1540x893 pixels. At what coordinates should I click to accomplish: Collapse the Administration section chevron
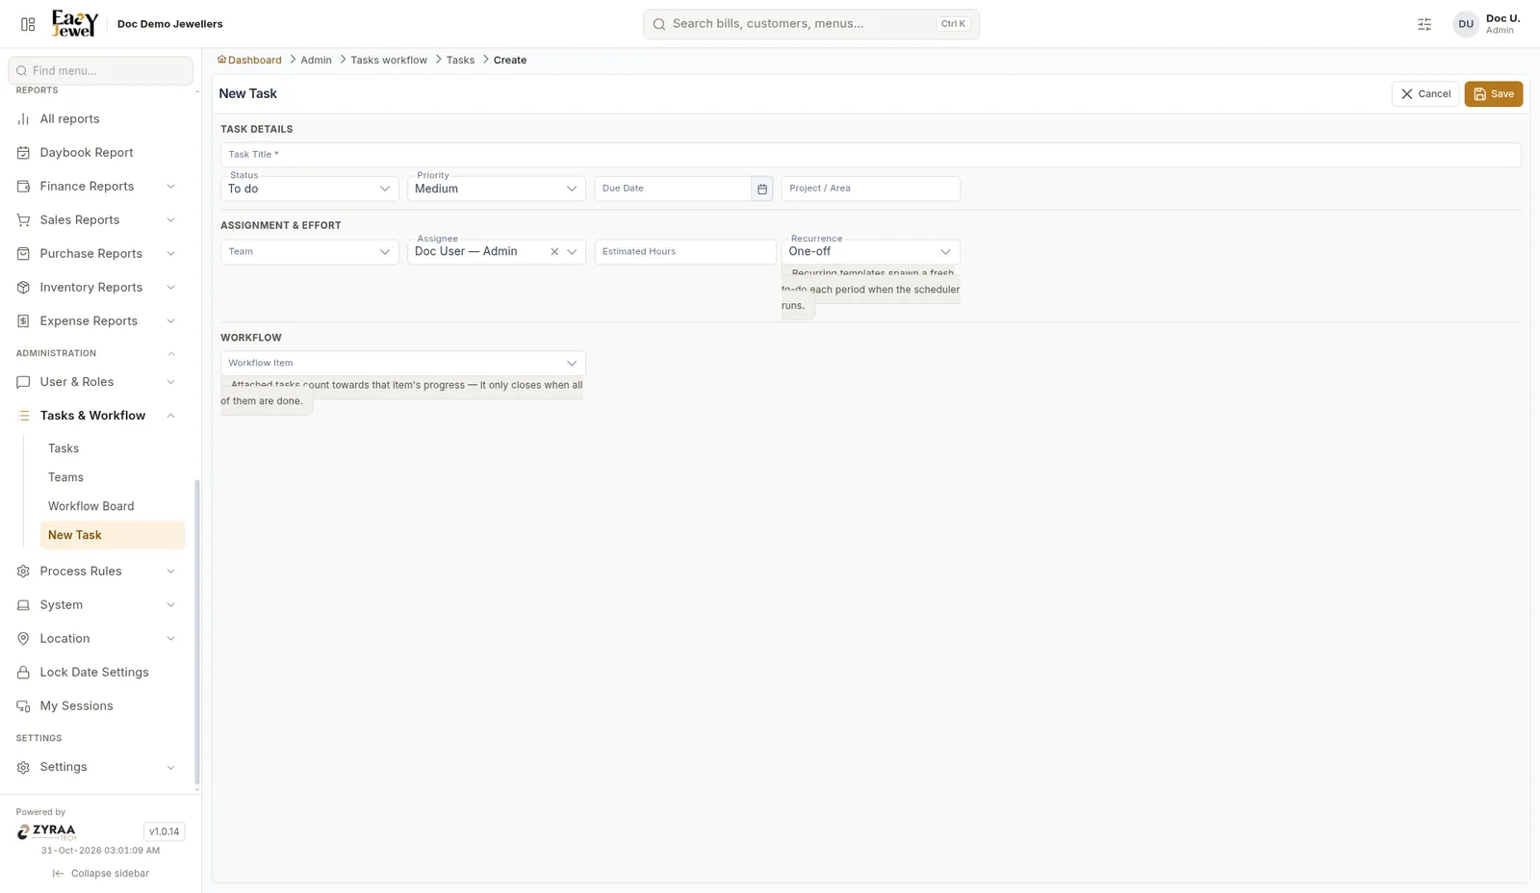(171, 354)
